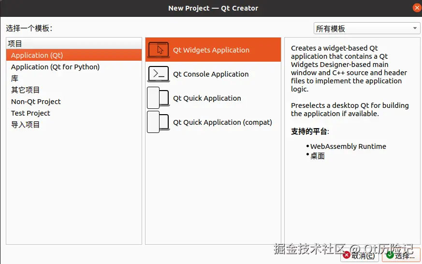Select the 导入项目 category
This screenshot has height=264, width=422.
[x=74, y=124]
